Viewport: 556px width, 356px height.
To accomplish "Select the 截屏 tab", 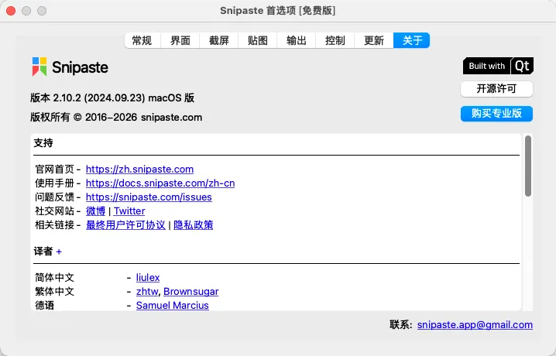I will click(219, 40).
